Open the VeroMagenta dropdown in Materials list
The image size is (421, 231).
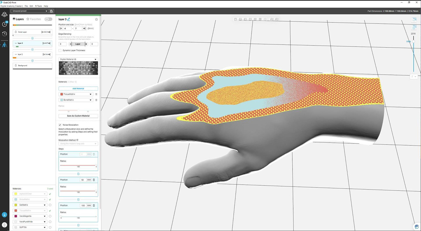tap(30, 216)
